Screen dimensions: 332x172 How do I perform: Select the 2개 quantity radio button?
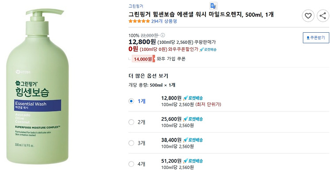(131, 122)
